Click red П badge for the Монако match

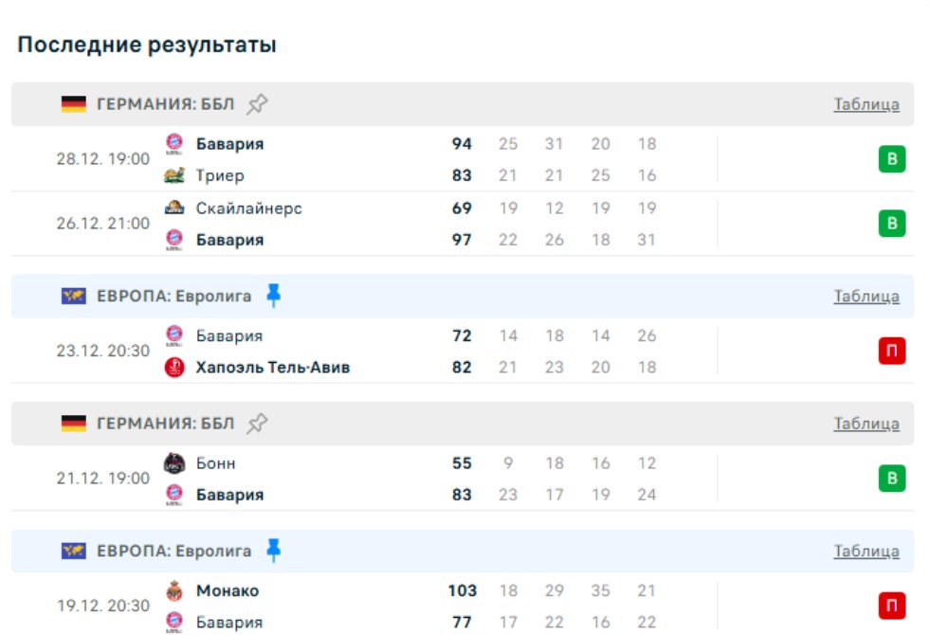[x=891, y=606]
